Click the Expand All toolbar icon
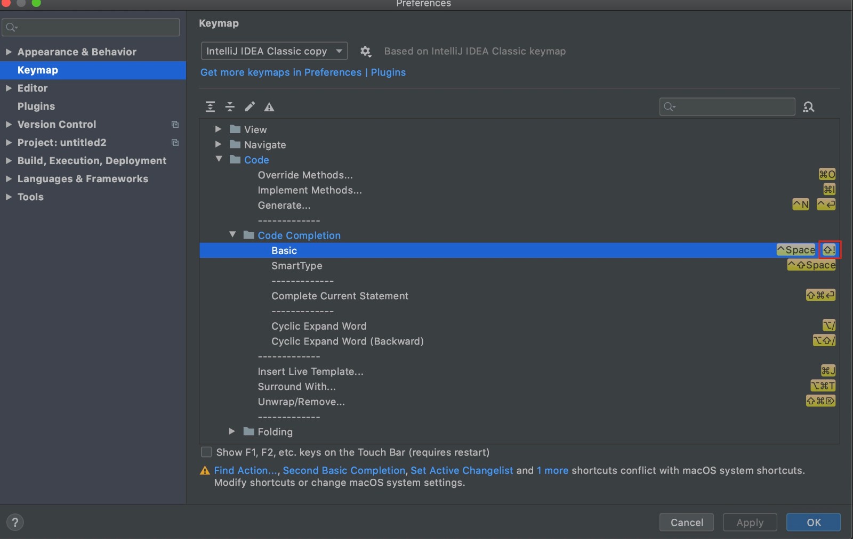 210,107
